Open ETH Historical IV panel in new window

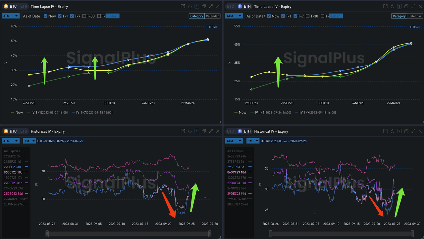pyautogui.click(x=385, y=131)
